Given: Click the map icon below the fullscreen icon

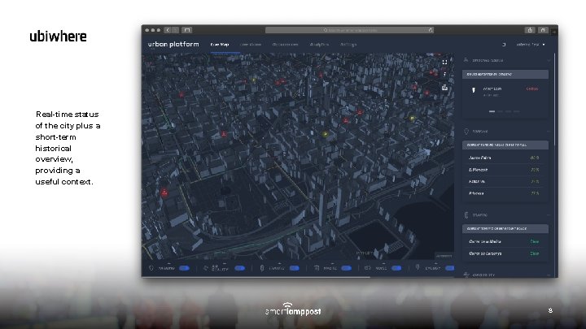Looking at the screenshot, I should pos(444,74).
